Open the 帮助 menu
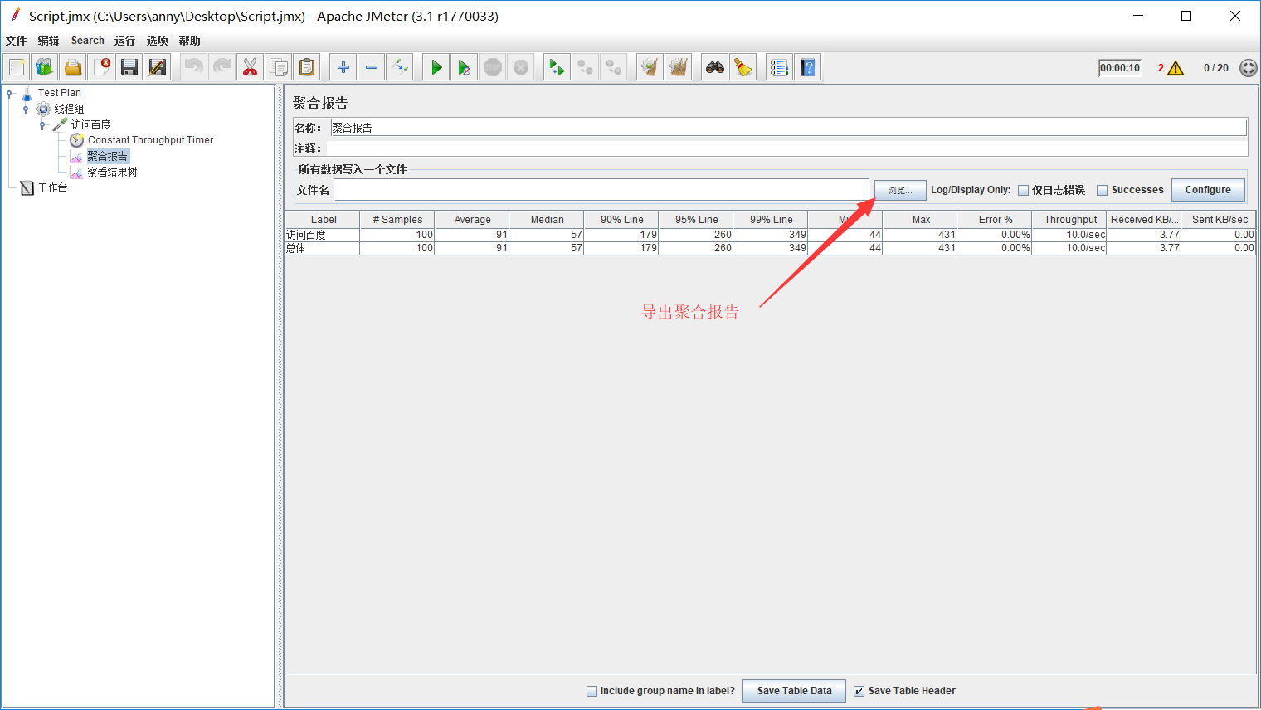 coord(190,41)
